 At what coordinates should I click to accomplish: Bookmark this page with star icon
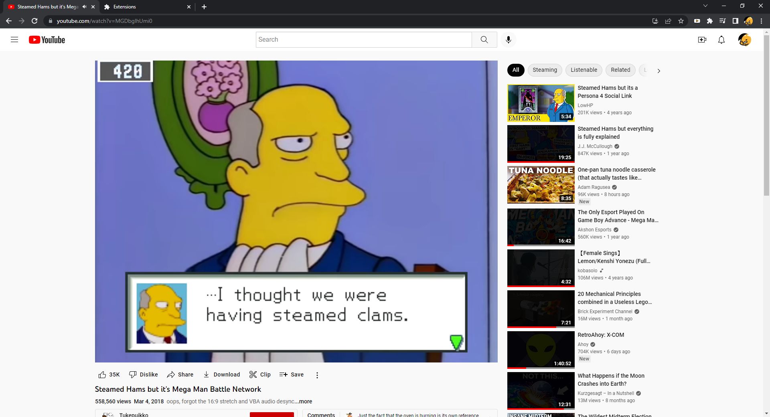pos(681,21)
